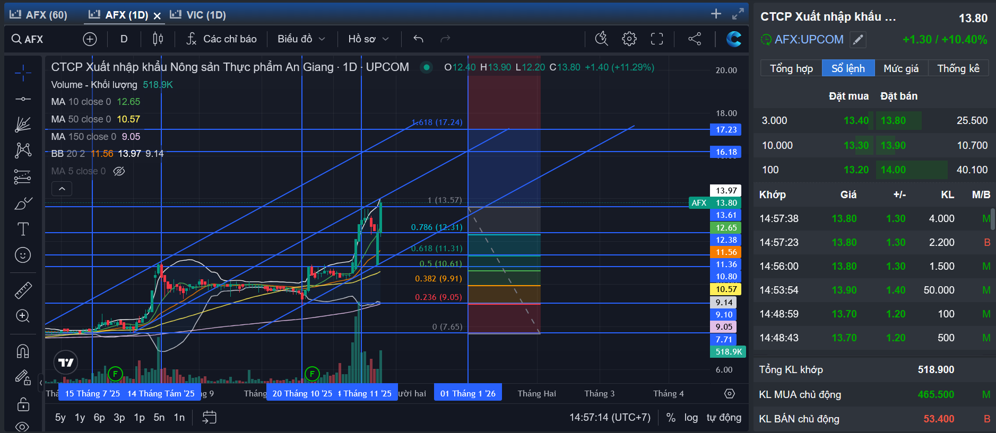Click the 17.23 price axis label
Image resolution: width=996 pixels, height=433 pixels.
(726, 130)
